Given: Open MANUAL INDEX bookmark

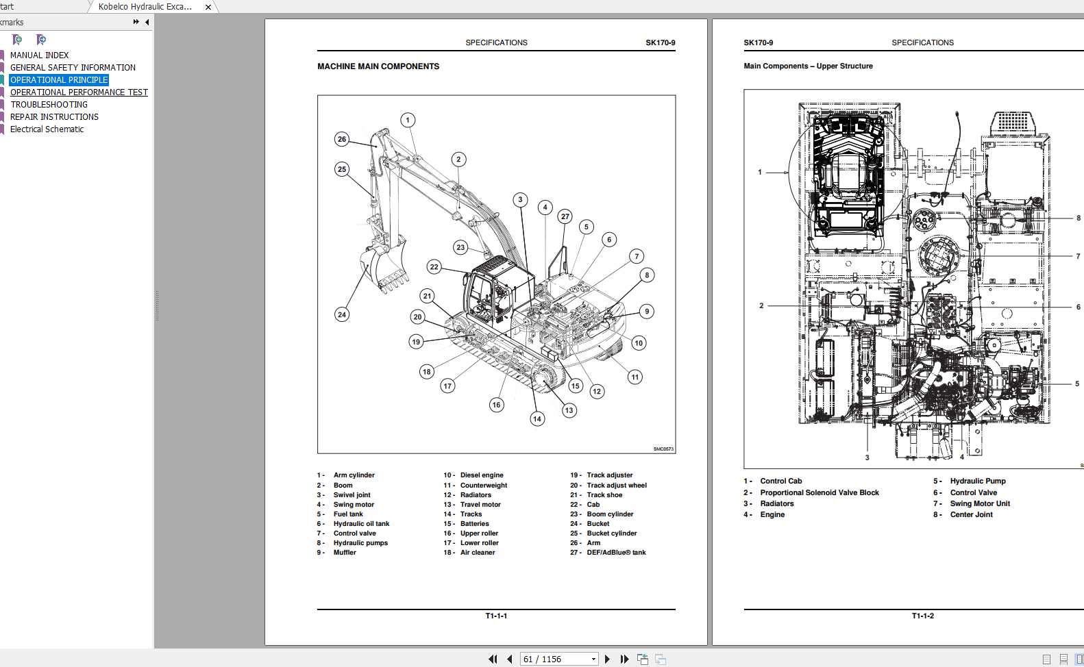Looking at the screenshot, I should click(39, 55).
